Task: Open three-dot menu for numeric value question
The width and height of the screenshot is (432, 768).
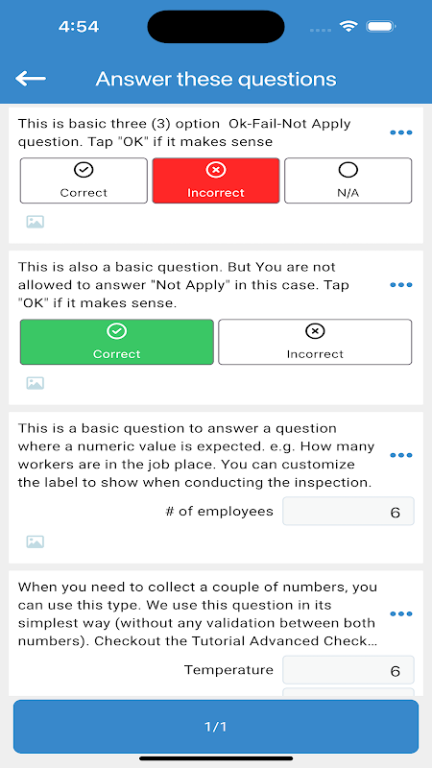Action: [400, 455]
